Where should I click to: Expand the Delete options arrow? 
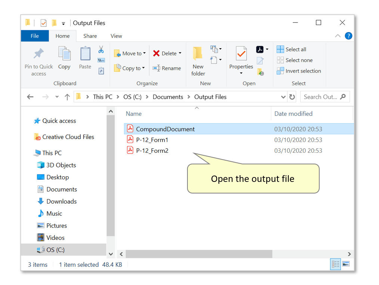180,53
